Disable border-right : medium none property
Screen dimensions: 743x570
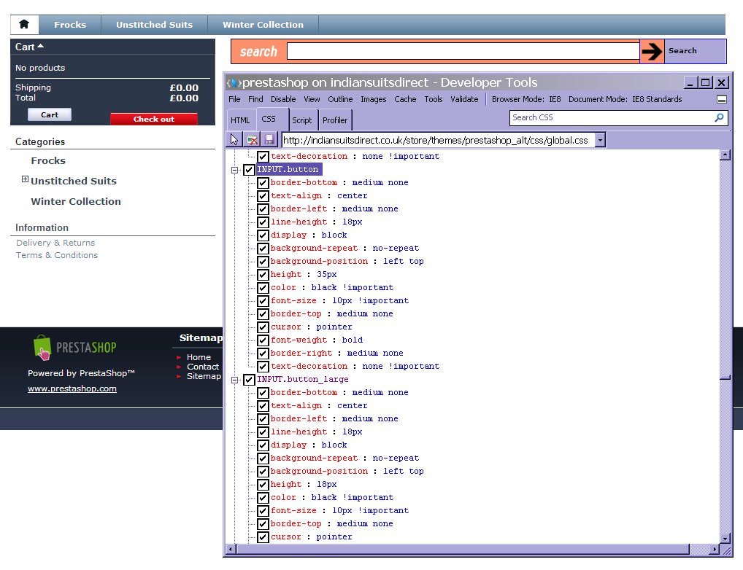(263, 354)
